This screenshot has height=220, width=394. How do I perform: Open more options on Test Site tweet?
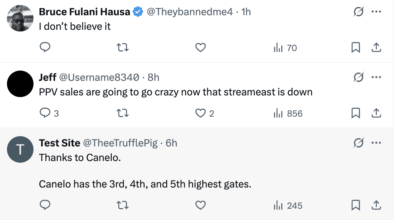376,143
